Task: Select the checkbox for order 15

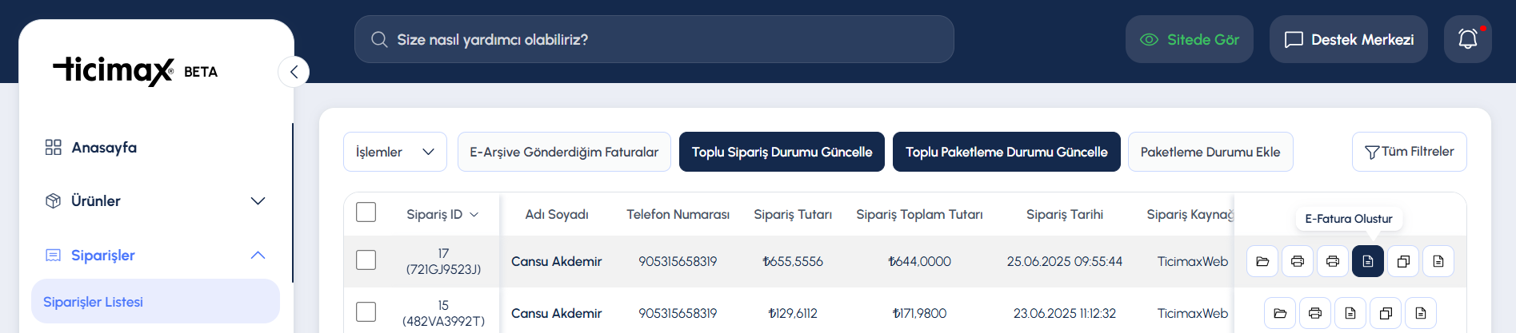Action: [x=366, y=311]
